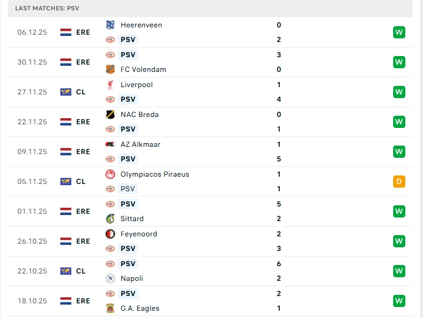Image resolution: width=423 pixels, height=318 pixels.
Task: Select the Last Matches: PSV header
Action: (x=47, y=9)
